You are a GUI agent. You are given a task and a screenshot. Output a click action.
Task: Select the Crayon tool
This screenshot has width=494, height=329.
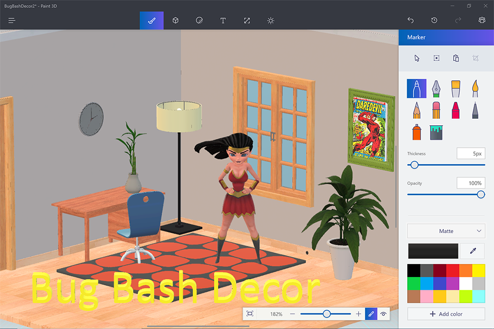[x=456, y=110]
